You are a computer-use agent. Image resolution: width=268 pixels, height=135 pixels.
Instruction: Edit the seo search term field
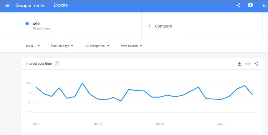click(x=81, y=26)
